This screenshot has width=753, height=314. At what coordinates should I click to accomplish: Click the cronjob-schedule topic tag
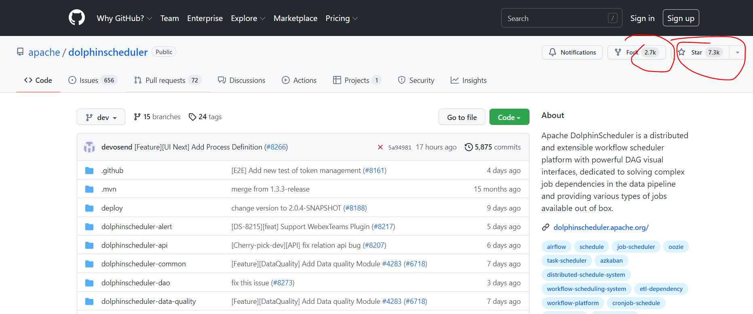coord(636,303)
